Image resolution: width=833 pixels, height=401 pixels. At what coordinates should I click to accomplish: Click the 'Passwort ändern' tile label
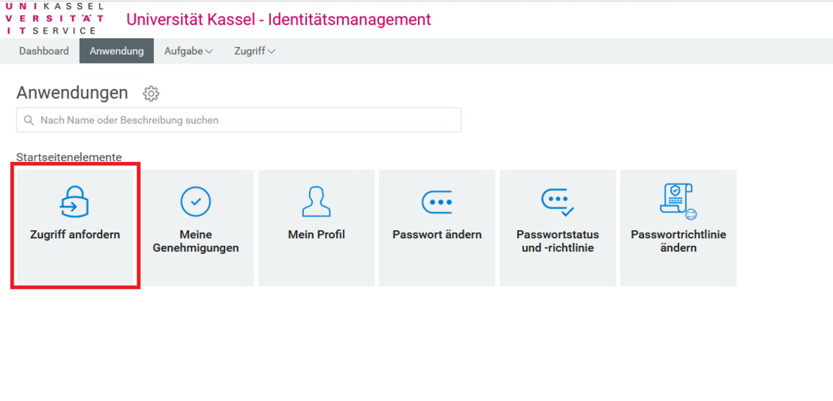click(437, 235)
